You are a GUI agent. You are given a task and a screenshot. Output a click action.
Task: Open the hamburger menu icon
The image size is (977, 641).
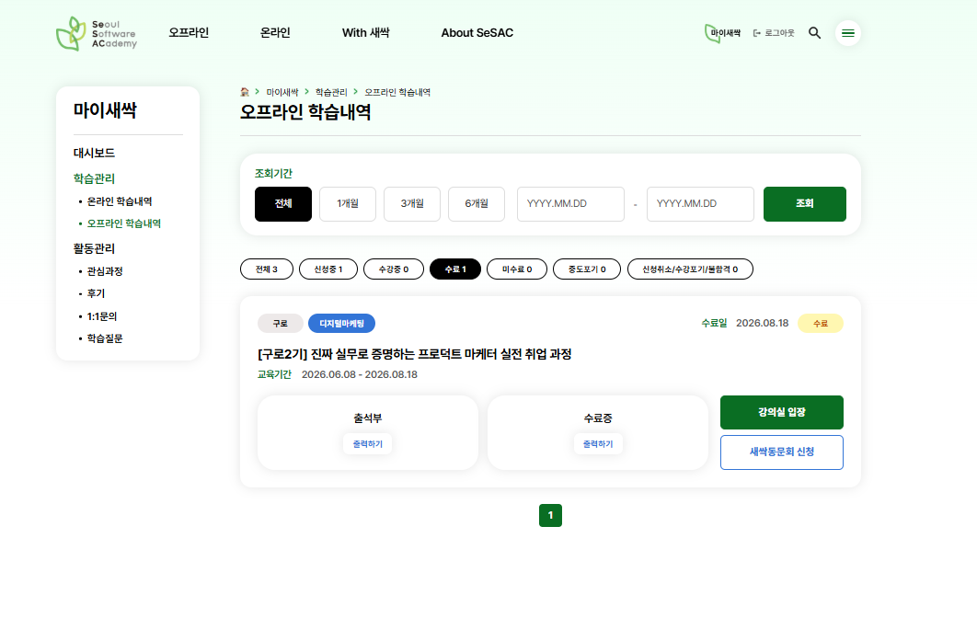point(848,33)
